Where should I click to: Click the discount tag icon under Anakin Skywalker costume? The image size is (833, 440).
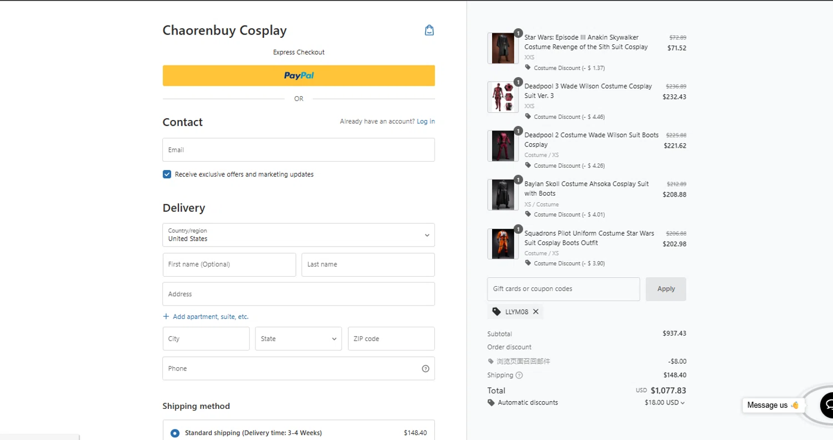(x=528, y=68)
